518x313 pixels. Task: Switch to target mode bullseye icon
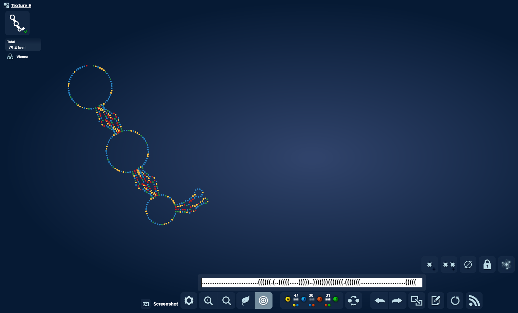263,301
